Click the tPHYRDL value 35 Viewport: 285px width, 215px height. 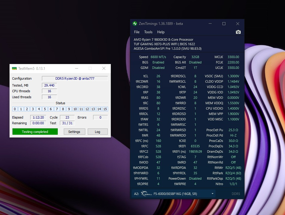pyautogui.click(x=195, y=173)
